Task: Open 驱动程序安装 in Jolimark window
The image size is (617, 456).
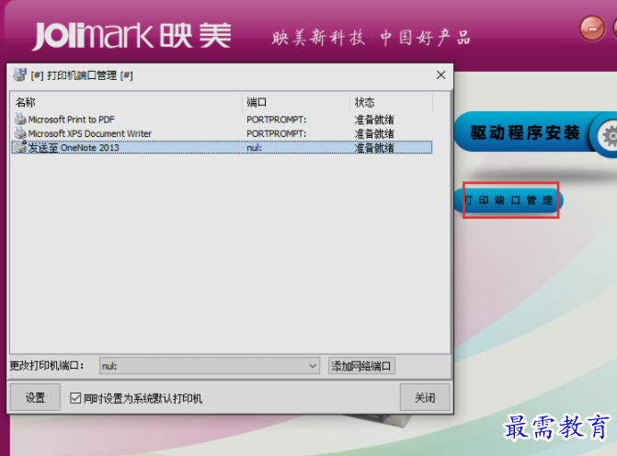Action: pyautogui.click(x=535, y=132)
